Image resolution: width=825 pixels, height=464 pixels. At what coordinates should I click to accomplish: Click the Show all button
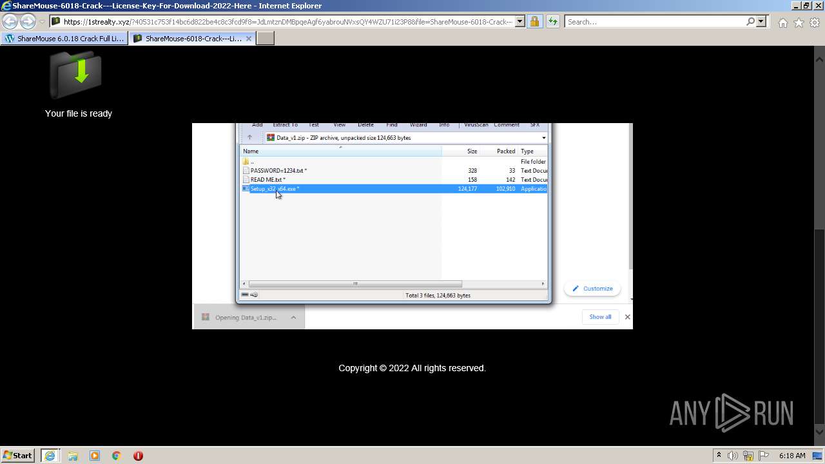[600, 317]
